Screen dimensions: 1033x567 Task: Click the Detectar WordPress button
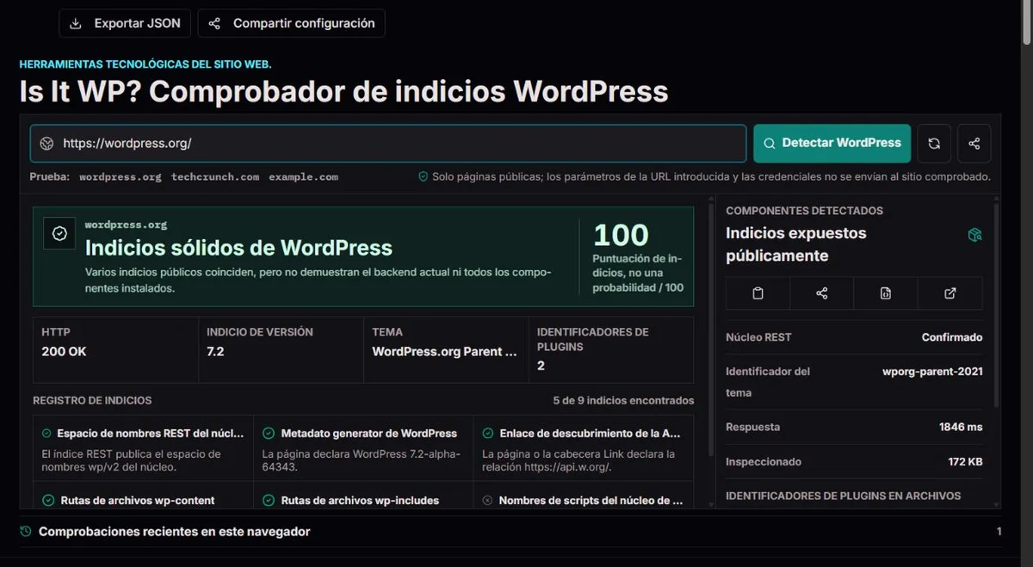click(832, 144)
